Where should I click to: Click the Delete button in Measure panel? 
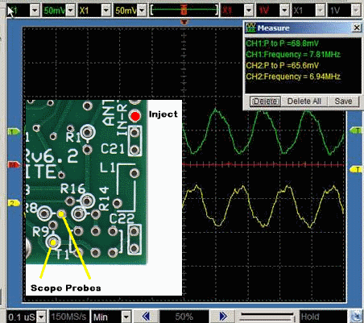(265, 101)
